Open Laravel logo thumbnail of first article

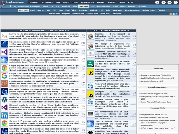(x=4, y=36)
